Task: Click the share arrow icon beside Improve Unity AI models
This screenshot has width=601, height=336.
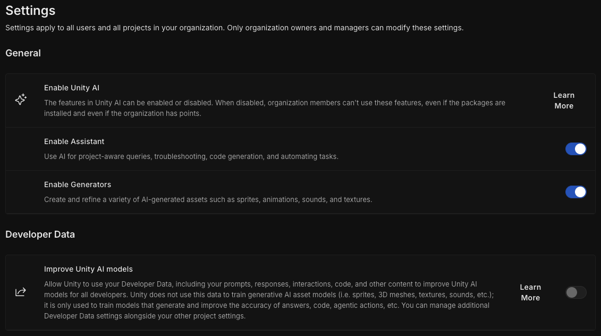Action: (x=21, y=292)
